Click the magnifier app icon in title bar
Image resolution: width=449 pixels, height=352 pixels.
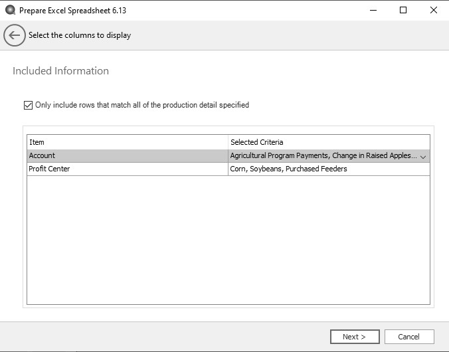click(10, 10)
